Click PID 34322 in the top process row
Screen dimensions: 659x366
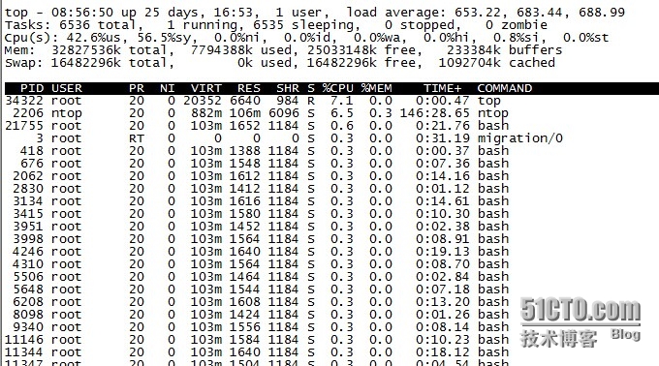pyautogui.click(x=24, y=101)
